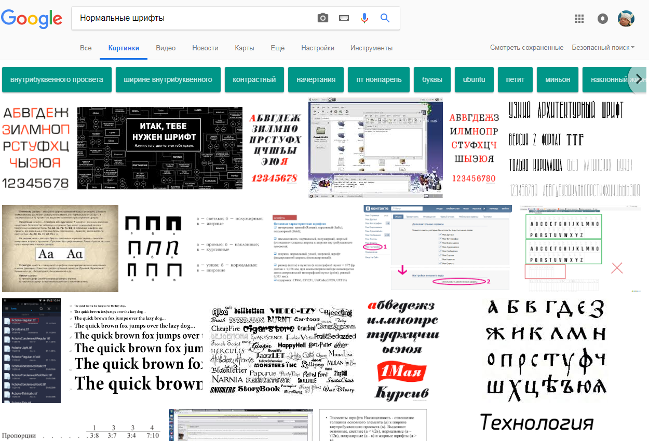The width and height of the screenshot is (649, 441).
Task: Open search by image camera icon
Action: tap(322, 17)
